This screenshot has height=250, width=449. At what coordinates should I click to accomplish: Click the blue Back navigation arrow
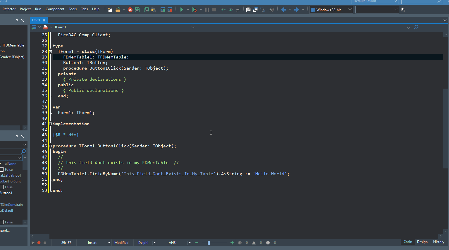283,10
